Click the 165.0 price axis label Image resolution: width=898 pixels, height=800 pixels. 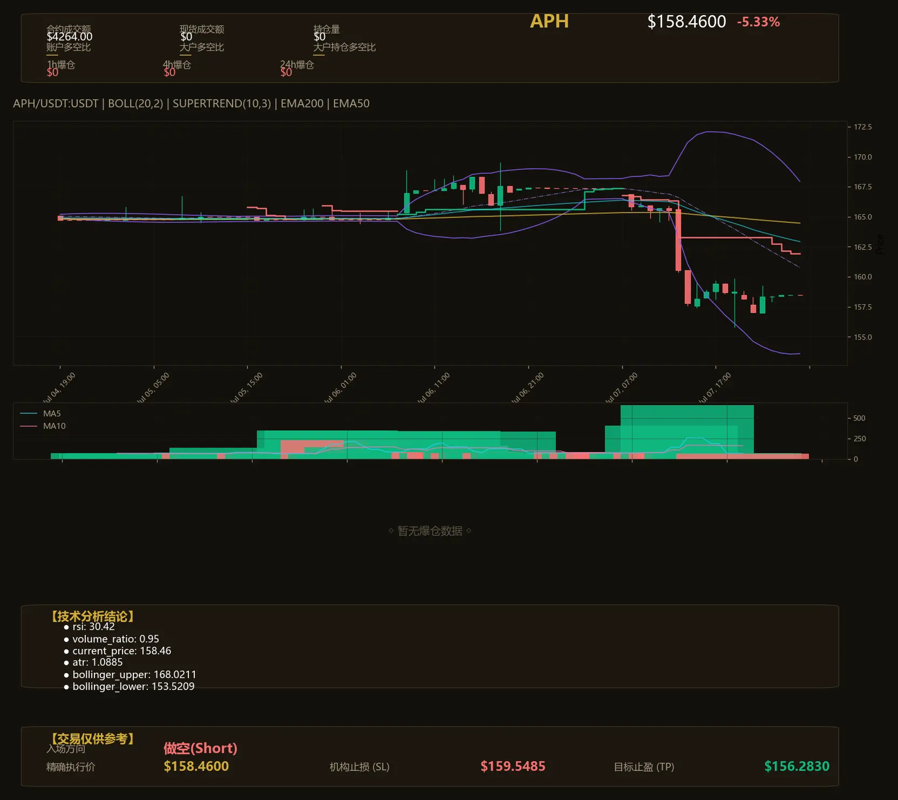[862, 217]
